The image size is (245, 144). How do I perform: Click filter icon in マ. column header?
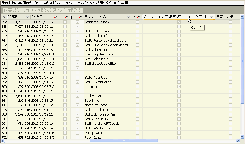click(x=138, y=17)
